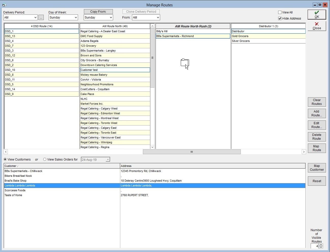
Task: Uncheck the Hide Address checkbox
Action: pyautogui.click(x=280, y=18)
